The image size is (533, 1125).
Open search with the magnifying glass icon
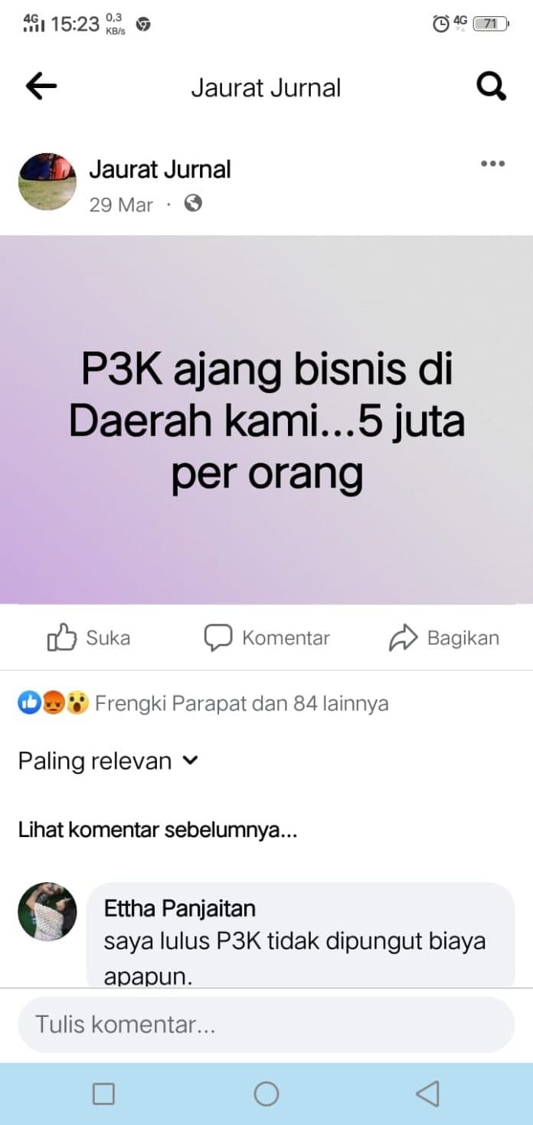(x=491, y=87)
